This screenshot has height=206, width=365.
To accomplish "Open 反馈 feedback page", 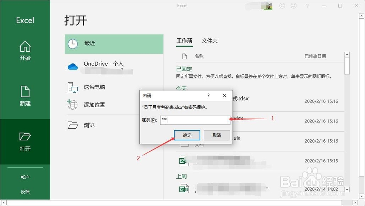I will click(25, 191).
